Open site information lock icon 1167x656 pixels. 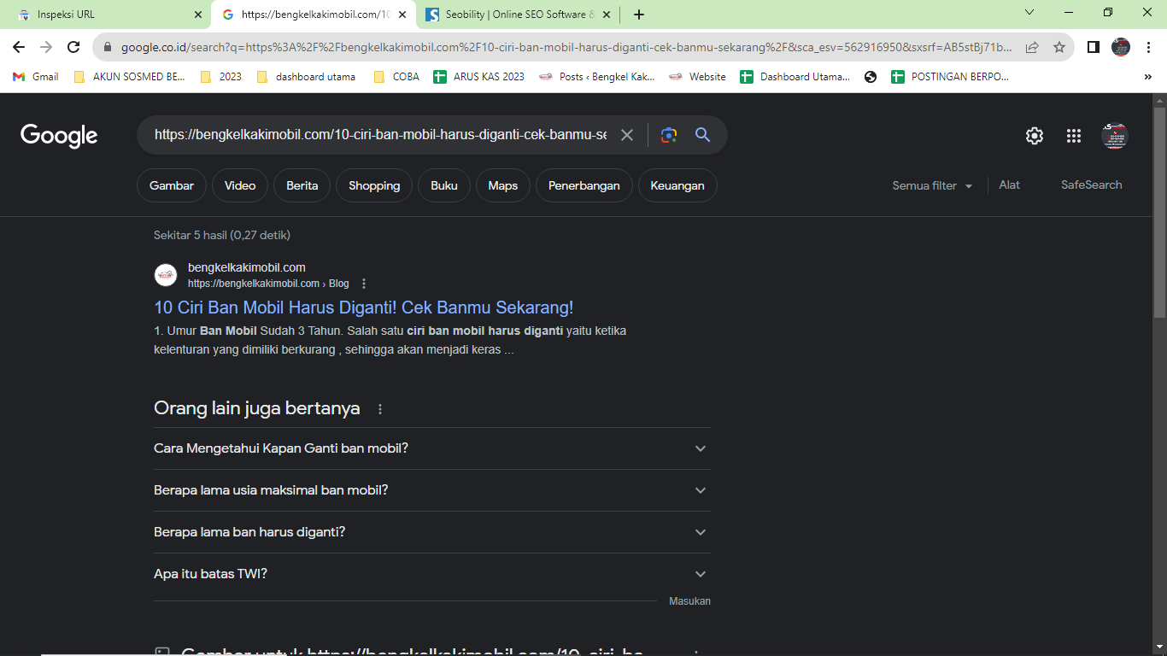tap(107, 48)
